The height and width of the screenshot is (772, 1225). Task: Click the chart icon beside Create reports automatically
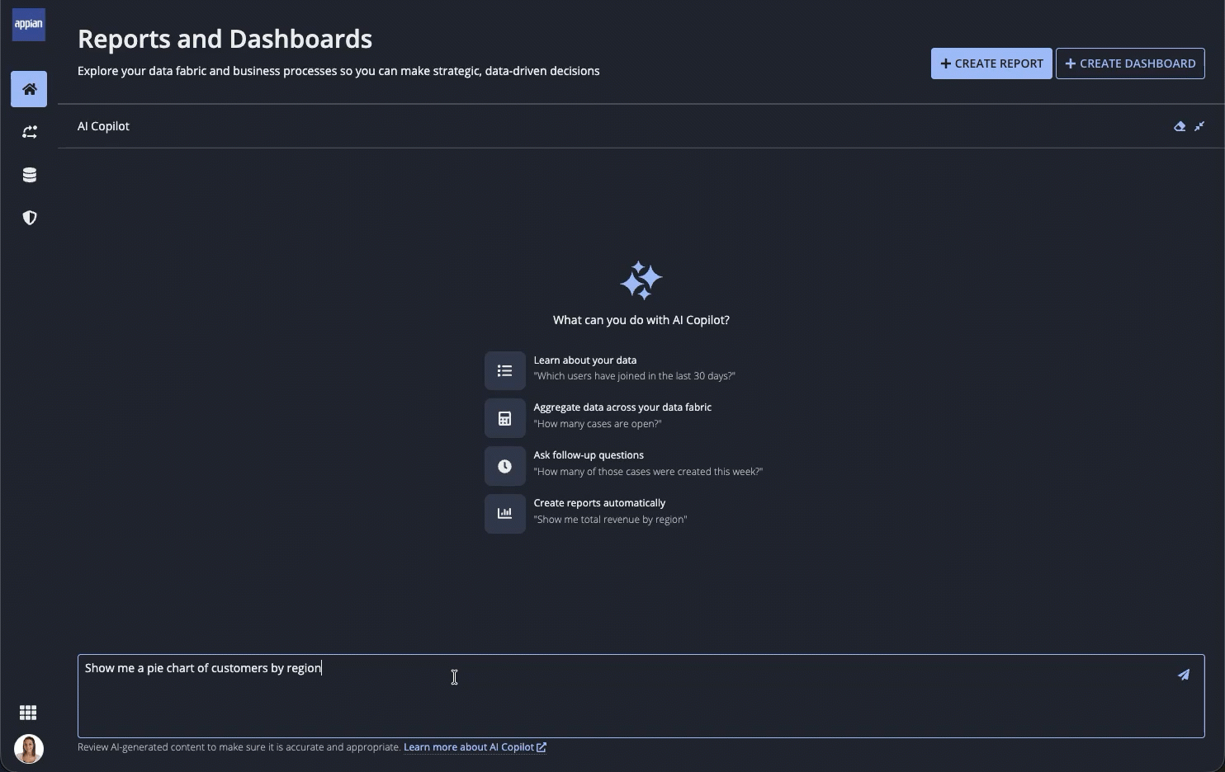click(x=505, y=513)
